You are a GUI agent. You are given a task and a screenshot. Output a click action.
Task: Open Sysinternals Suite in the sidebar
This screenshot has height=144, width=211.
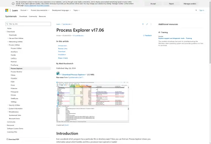tap(15, 115)
